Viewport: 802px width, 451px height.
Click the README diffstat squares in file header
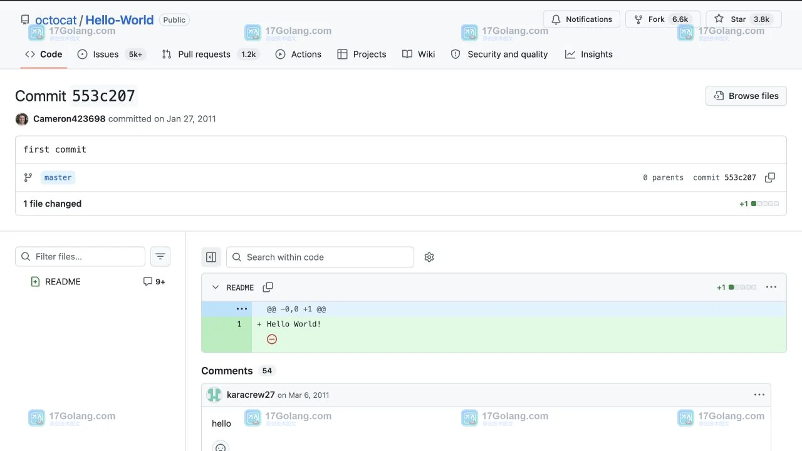tap(742, 288)
